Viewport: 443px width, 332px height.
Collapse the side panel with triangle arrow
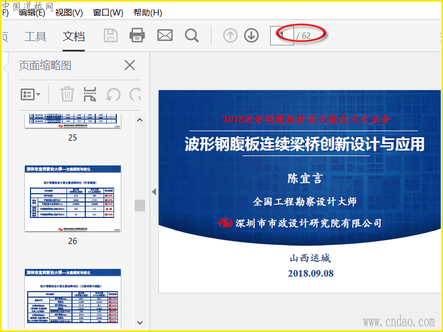(x=154, y=191)
